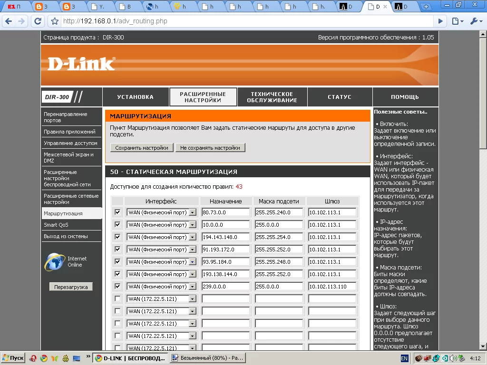Go back using the browser back arrow
This screenshot has width=487, height=365.
9,21
